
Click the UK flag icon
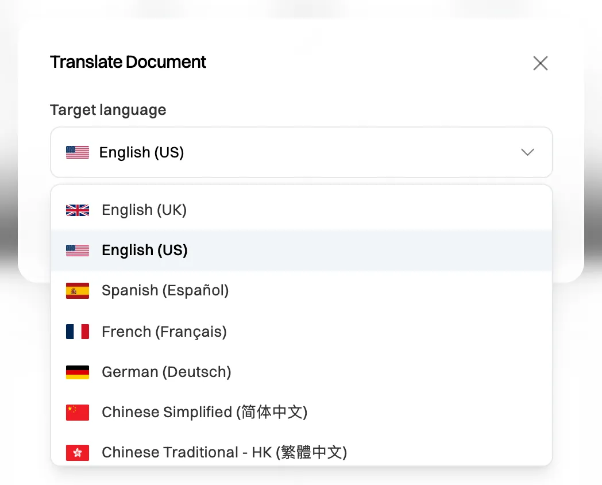click(78, 210)
